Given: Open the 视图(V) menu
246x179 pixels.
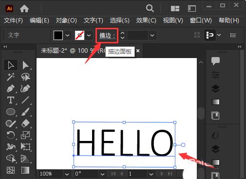Looking at the screenshot, I should tap(173, 20).
